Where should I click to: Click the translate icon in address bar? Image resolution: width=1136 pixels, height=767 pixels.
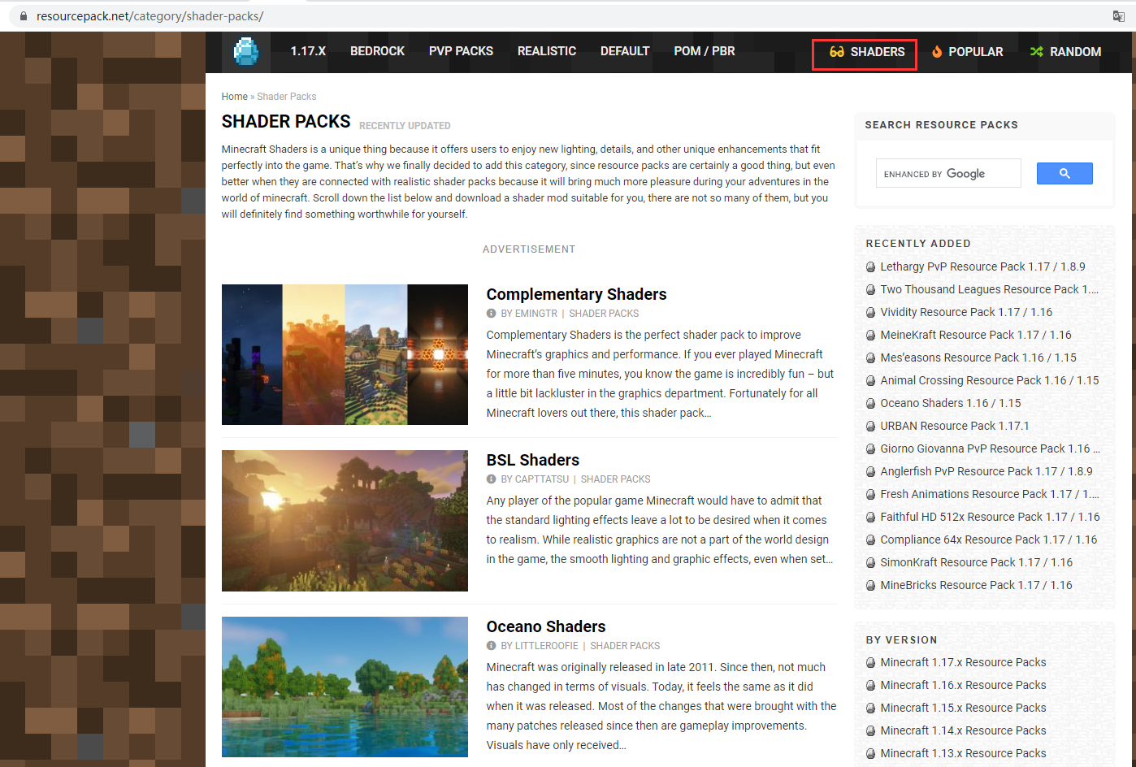click(1118, 15)
